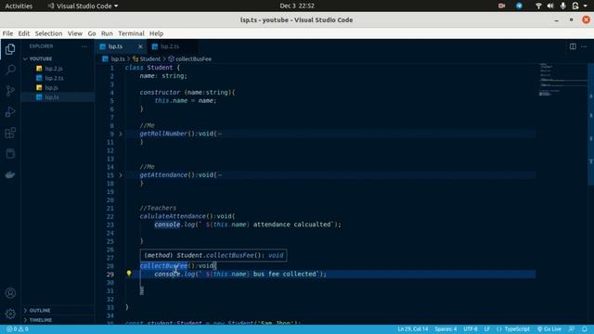Open editor More Actions ellipsis
Viewport: 594px width, 334px height.
coord(584,46)
